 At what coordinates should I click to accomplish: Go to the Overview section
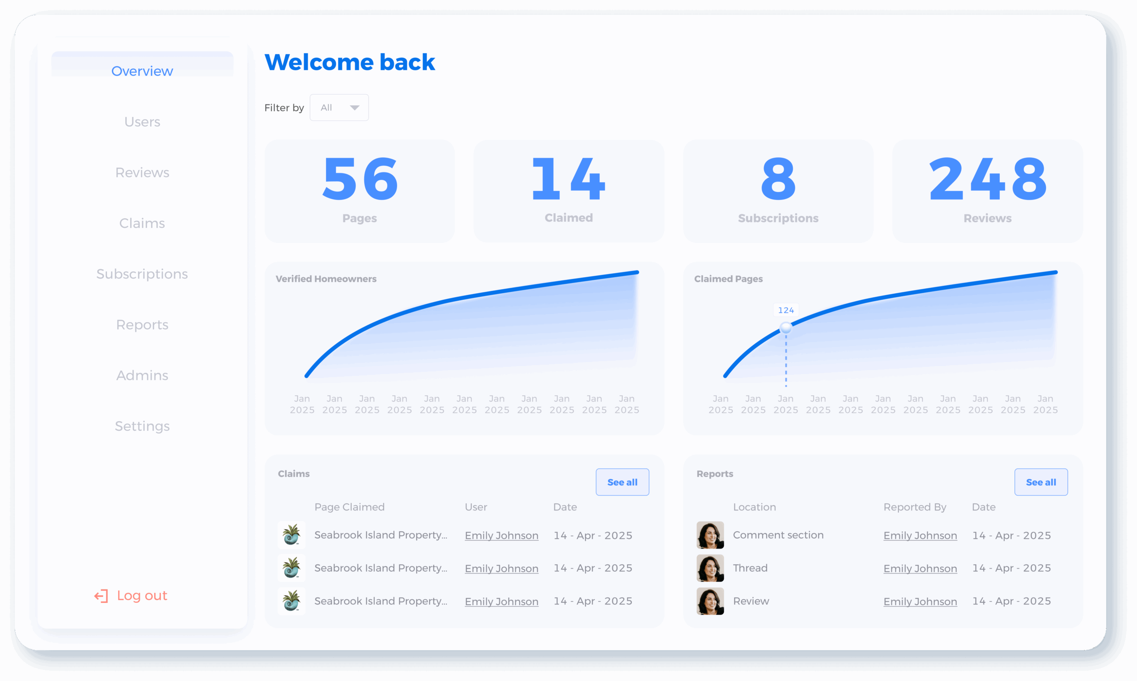pos(142,71)
